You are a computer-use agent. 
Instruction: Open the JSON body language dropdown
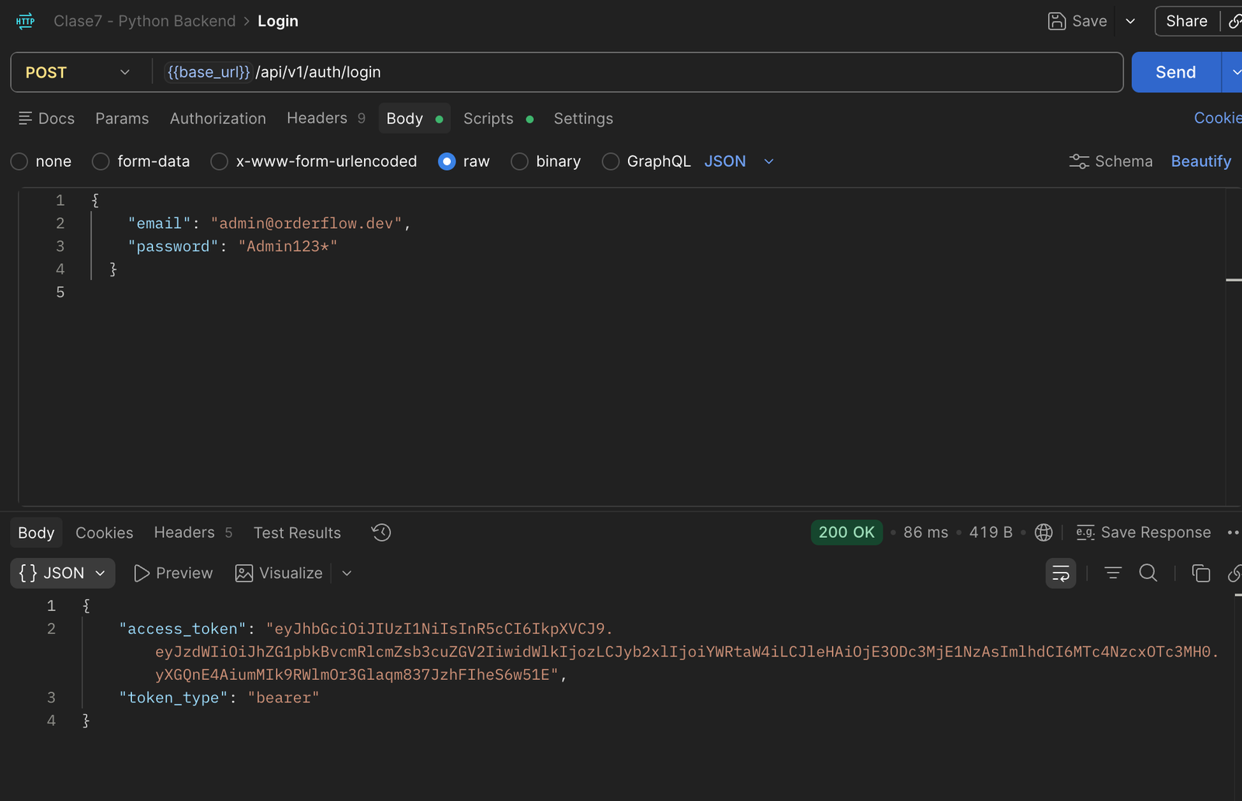(739, 161)
